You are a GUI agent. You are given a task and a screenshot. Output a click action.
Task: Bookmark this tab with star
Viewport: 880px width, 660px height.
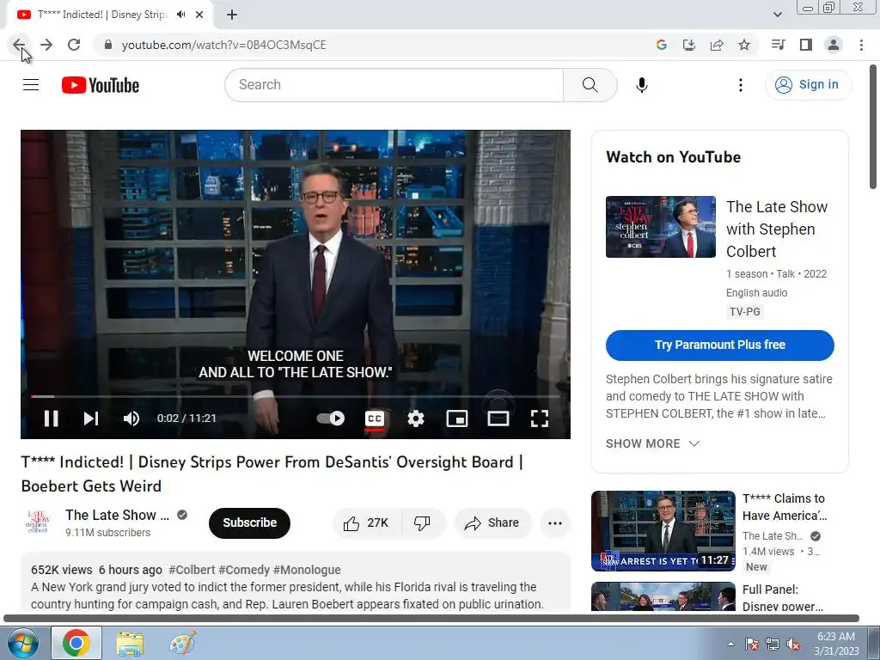pos(744,45)
